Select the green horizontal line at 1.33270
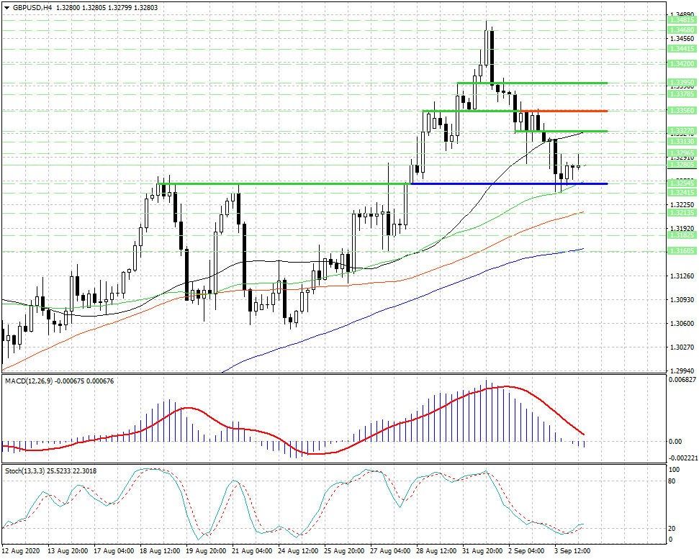This screenshot has width=699, height=559. 562,131
